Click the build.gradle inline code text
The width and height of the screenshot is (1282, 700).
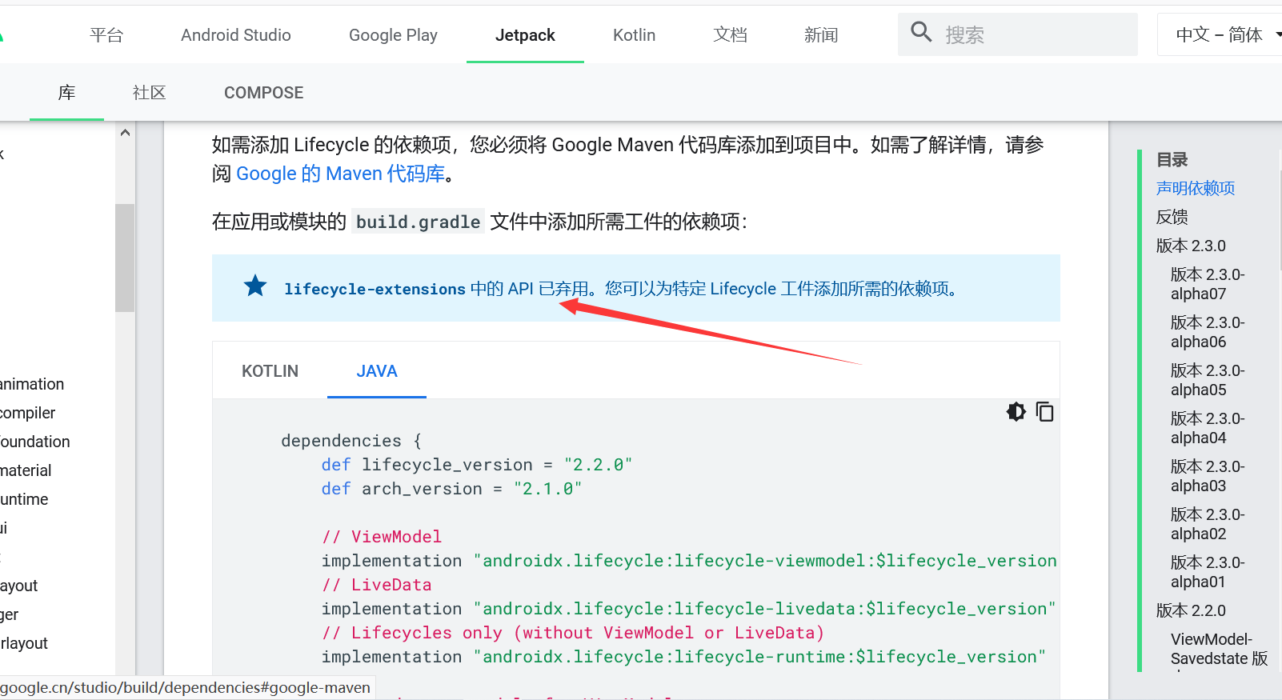418,222
